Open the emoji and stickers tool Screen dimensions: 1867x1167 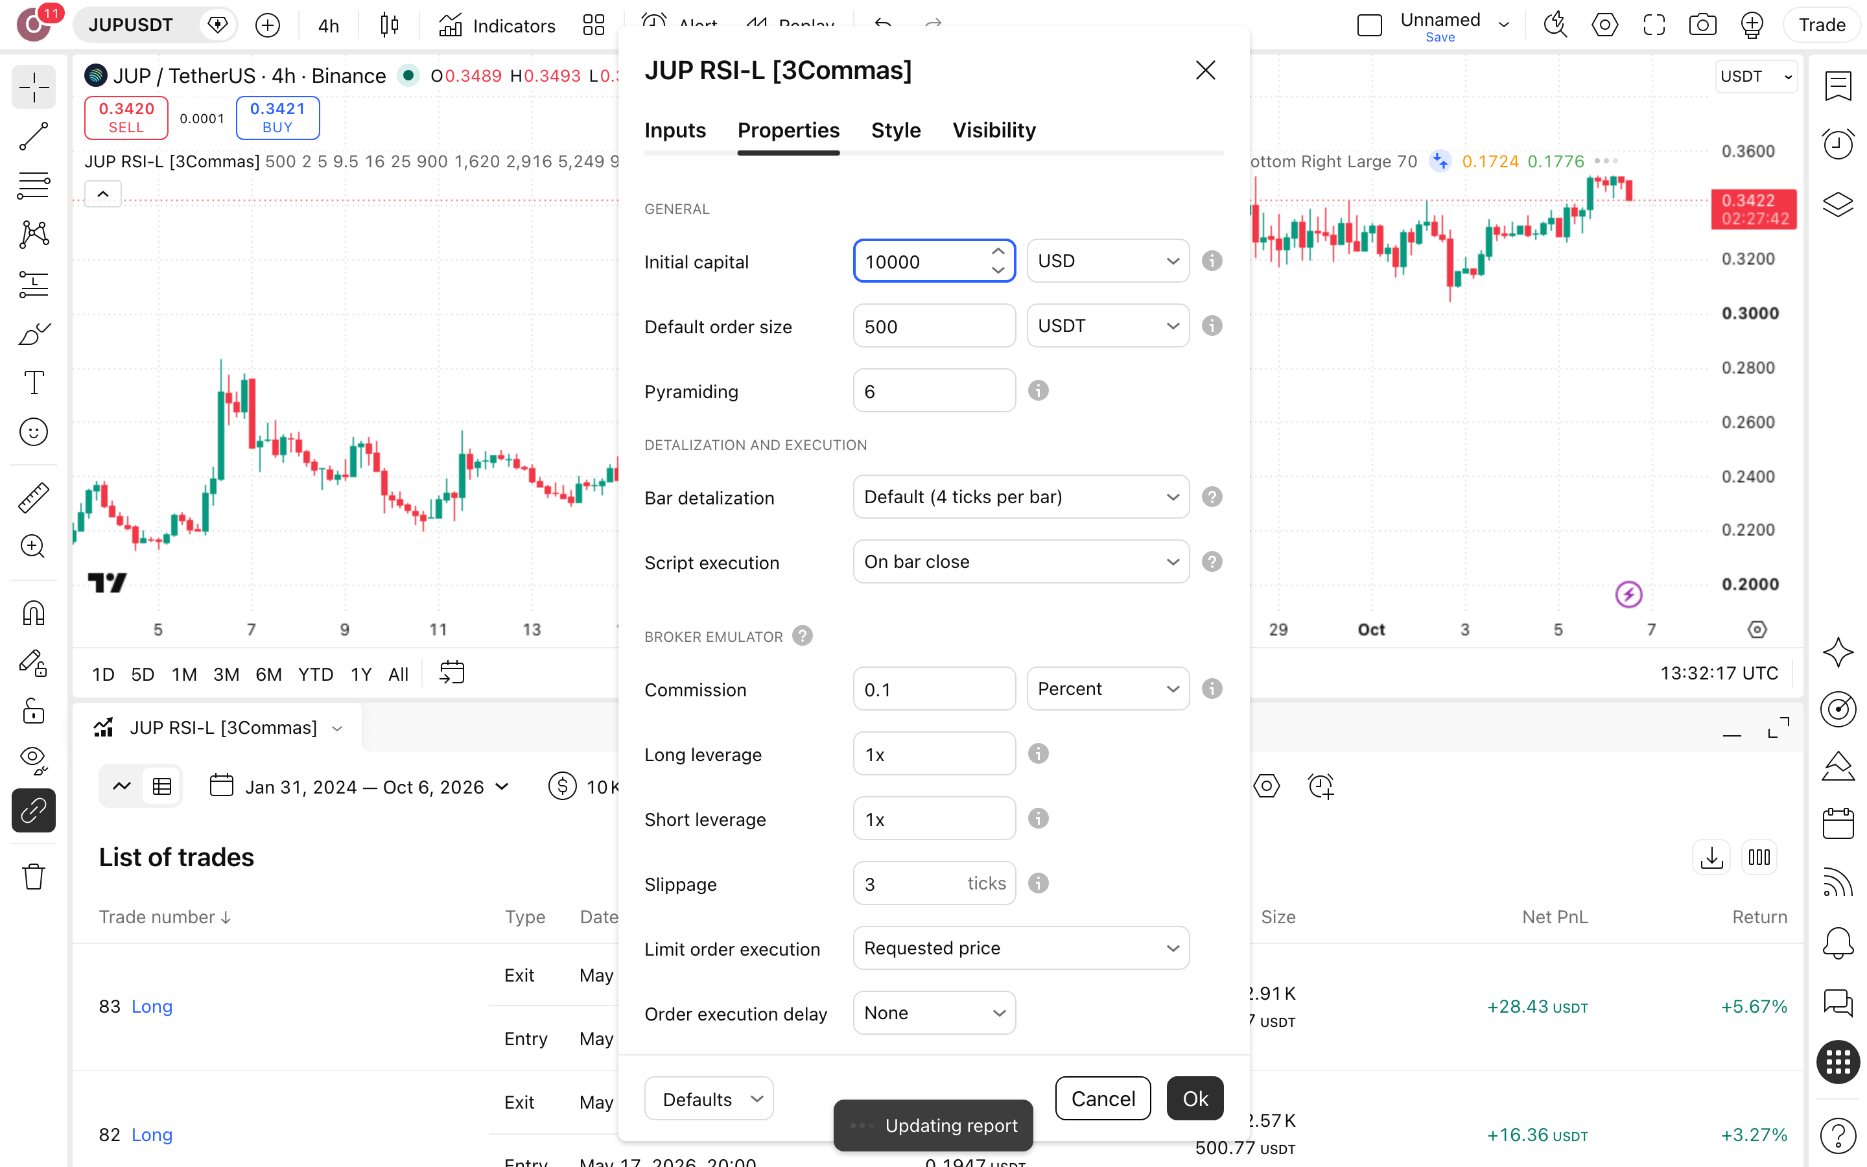coord(33,432)
